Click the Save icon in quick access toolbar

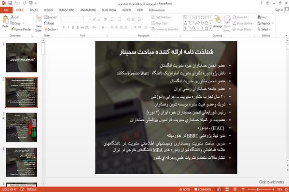[10, 3]
